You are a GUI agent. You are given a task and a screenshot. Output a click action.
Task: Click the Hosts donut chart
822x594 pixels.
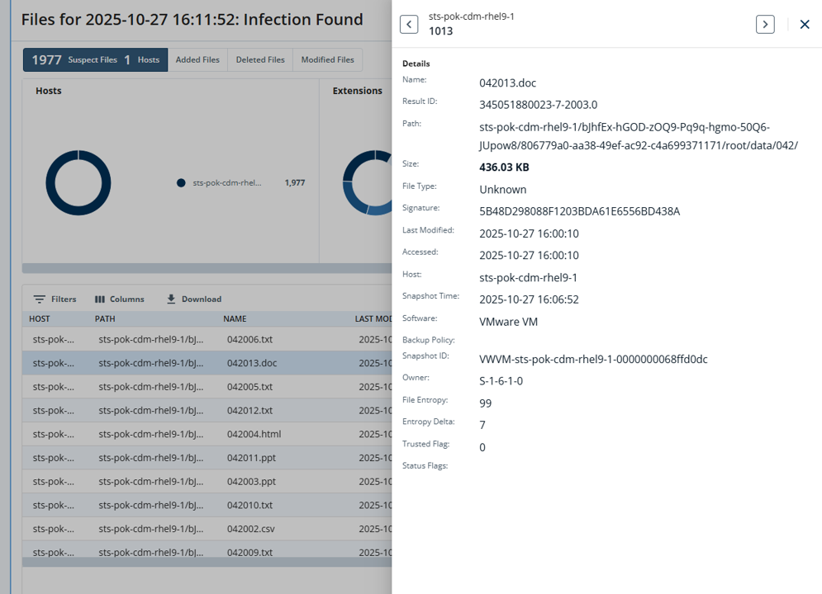(x=78, y=182)
